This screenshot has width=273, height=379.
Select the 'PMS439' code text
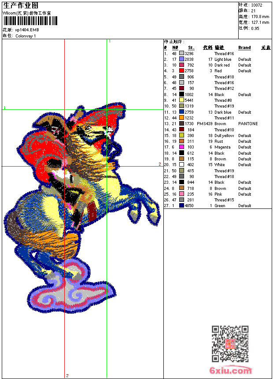[x=205, y=124]
